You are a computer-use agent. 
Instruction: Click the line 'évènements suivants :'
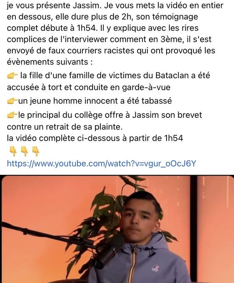50,62
